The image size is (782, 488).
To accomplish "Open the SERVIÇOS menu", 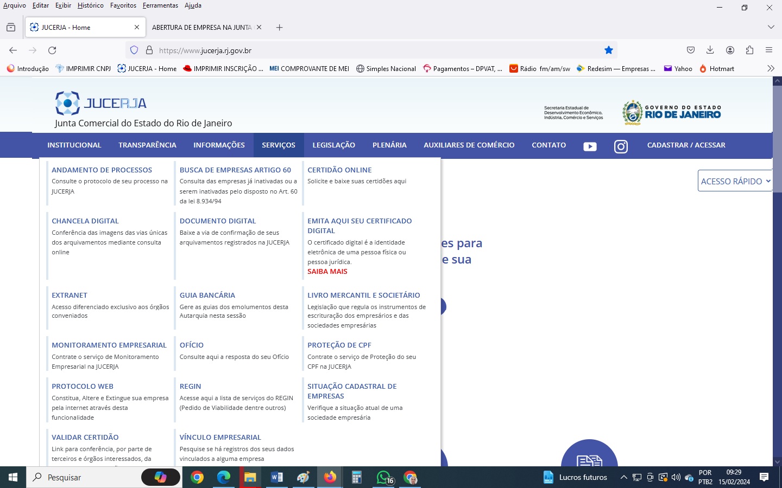I will (279, 145).
